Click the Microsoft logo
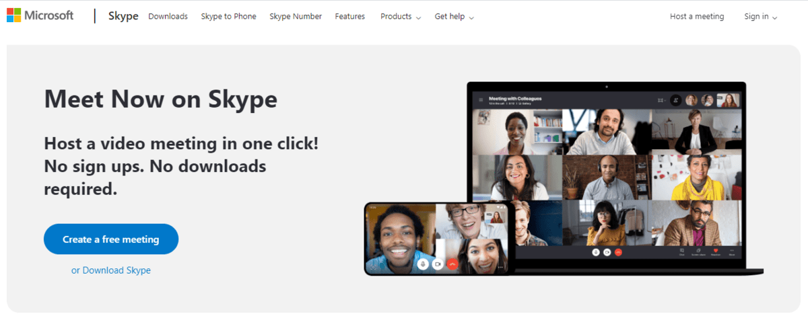Screen dimensions: 808x314 tap(40, 15)
